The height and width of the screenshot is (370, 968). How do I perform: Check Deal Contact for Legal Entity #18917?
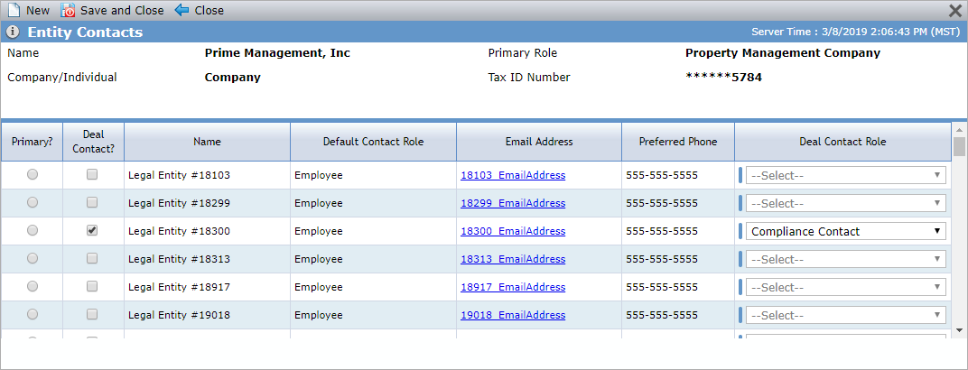tap(92, 286)
